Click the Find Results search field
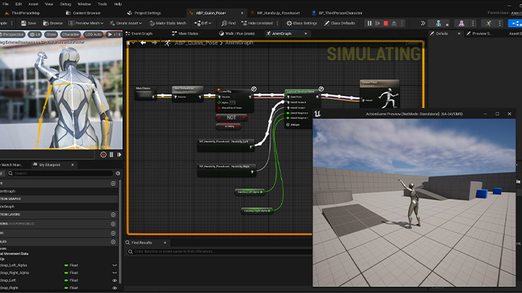This screenshot has width=522, height=293. [x=219, y=252]
